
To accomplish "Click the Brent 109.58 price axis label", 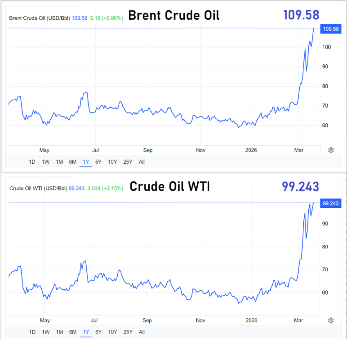I will pos(330,29).
